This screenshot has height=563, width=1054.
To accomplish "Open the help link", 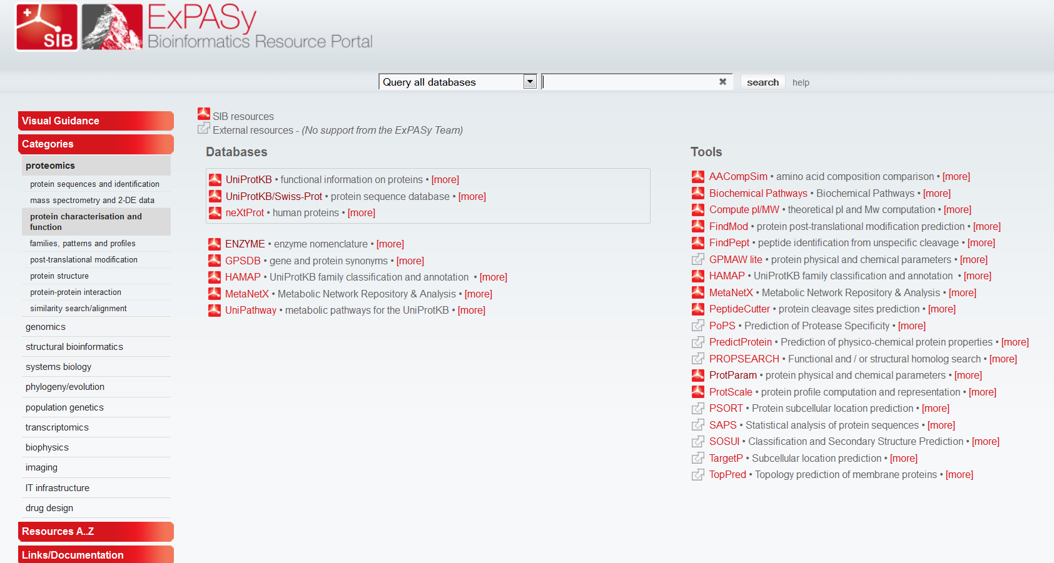I will [x=801, y=82].
